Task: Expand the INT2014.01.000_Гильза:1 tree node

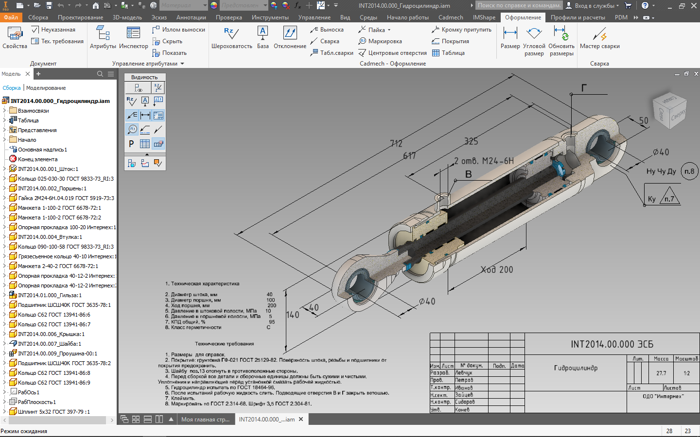Action: (4, 295)
